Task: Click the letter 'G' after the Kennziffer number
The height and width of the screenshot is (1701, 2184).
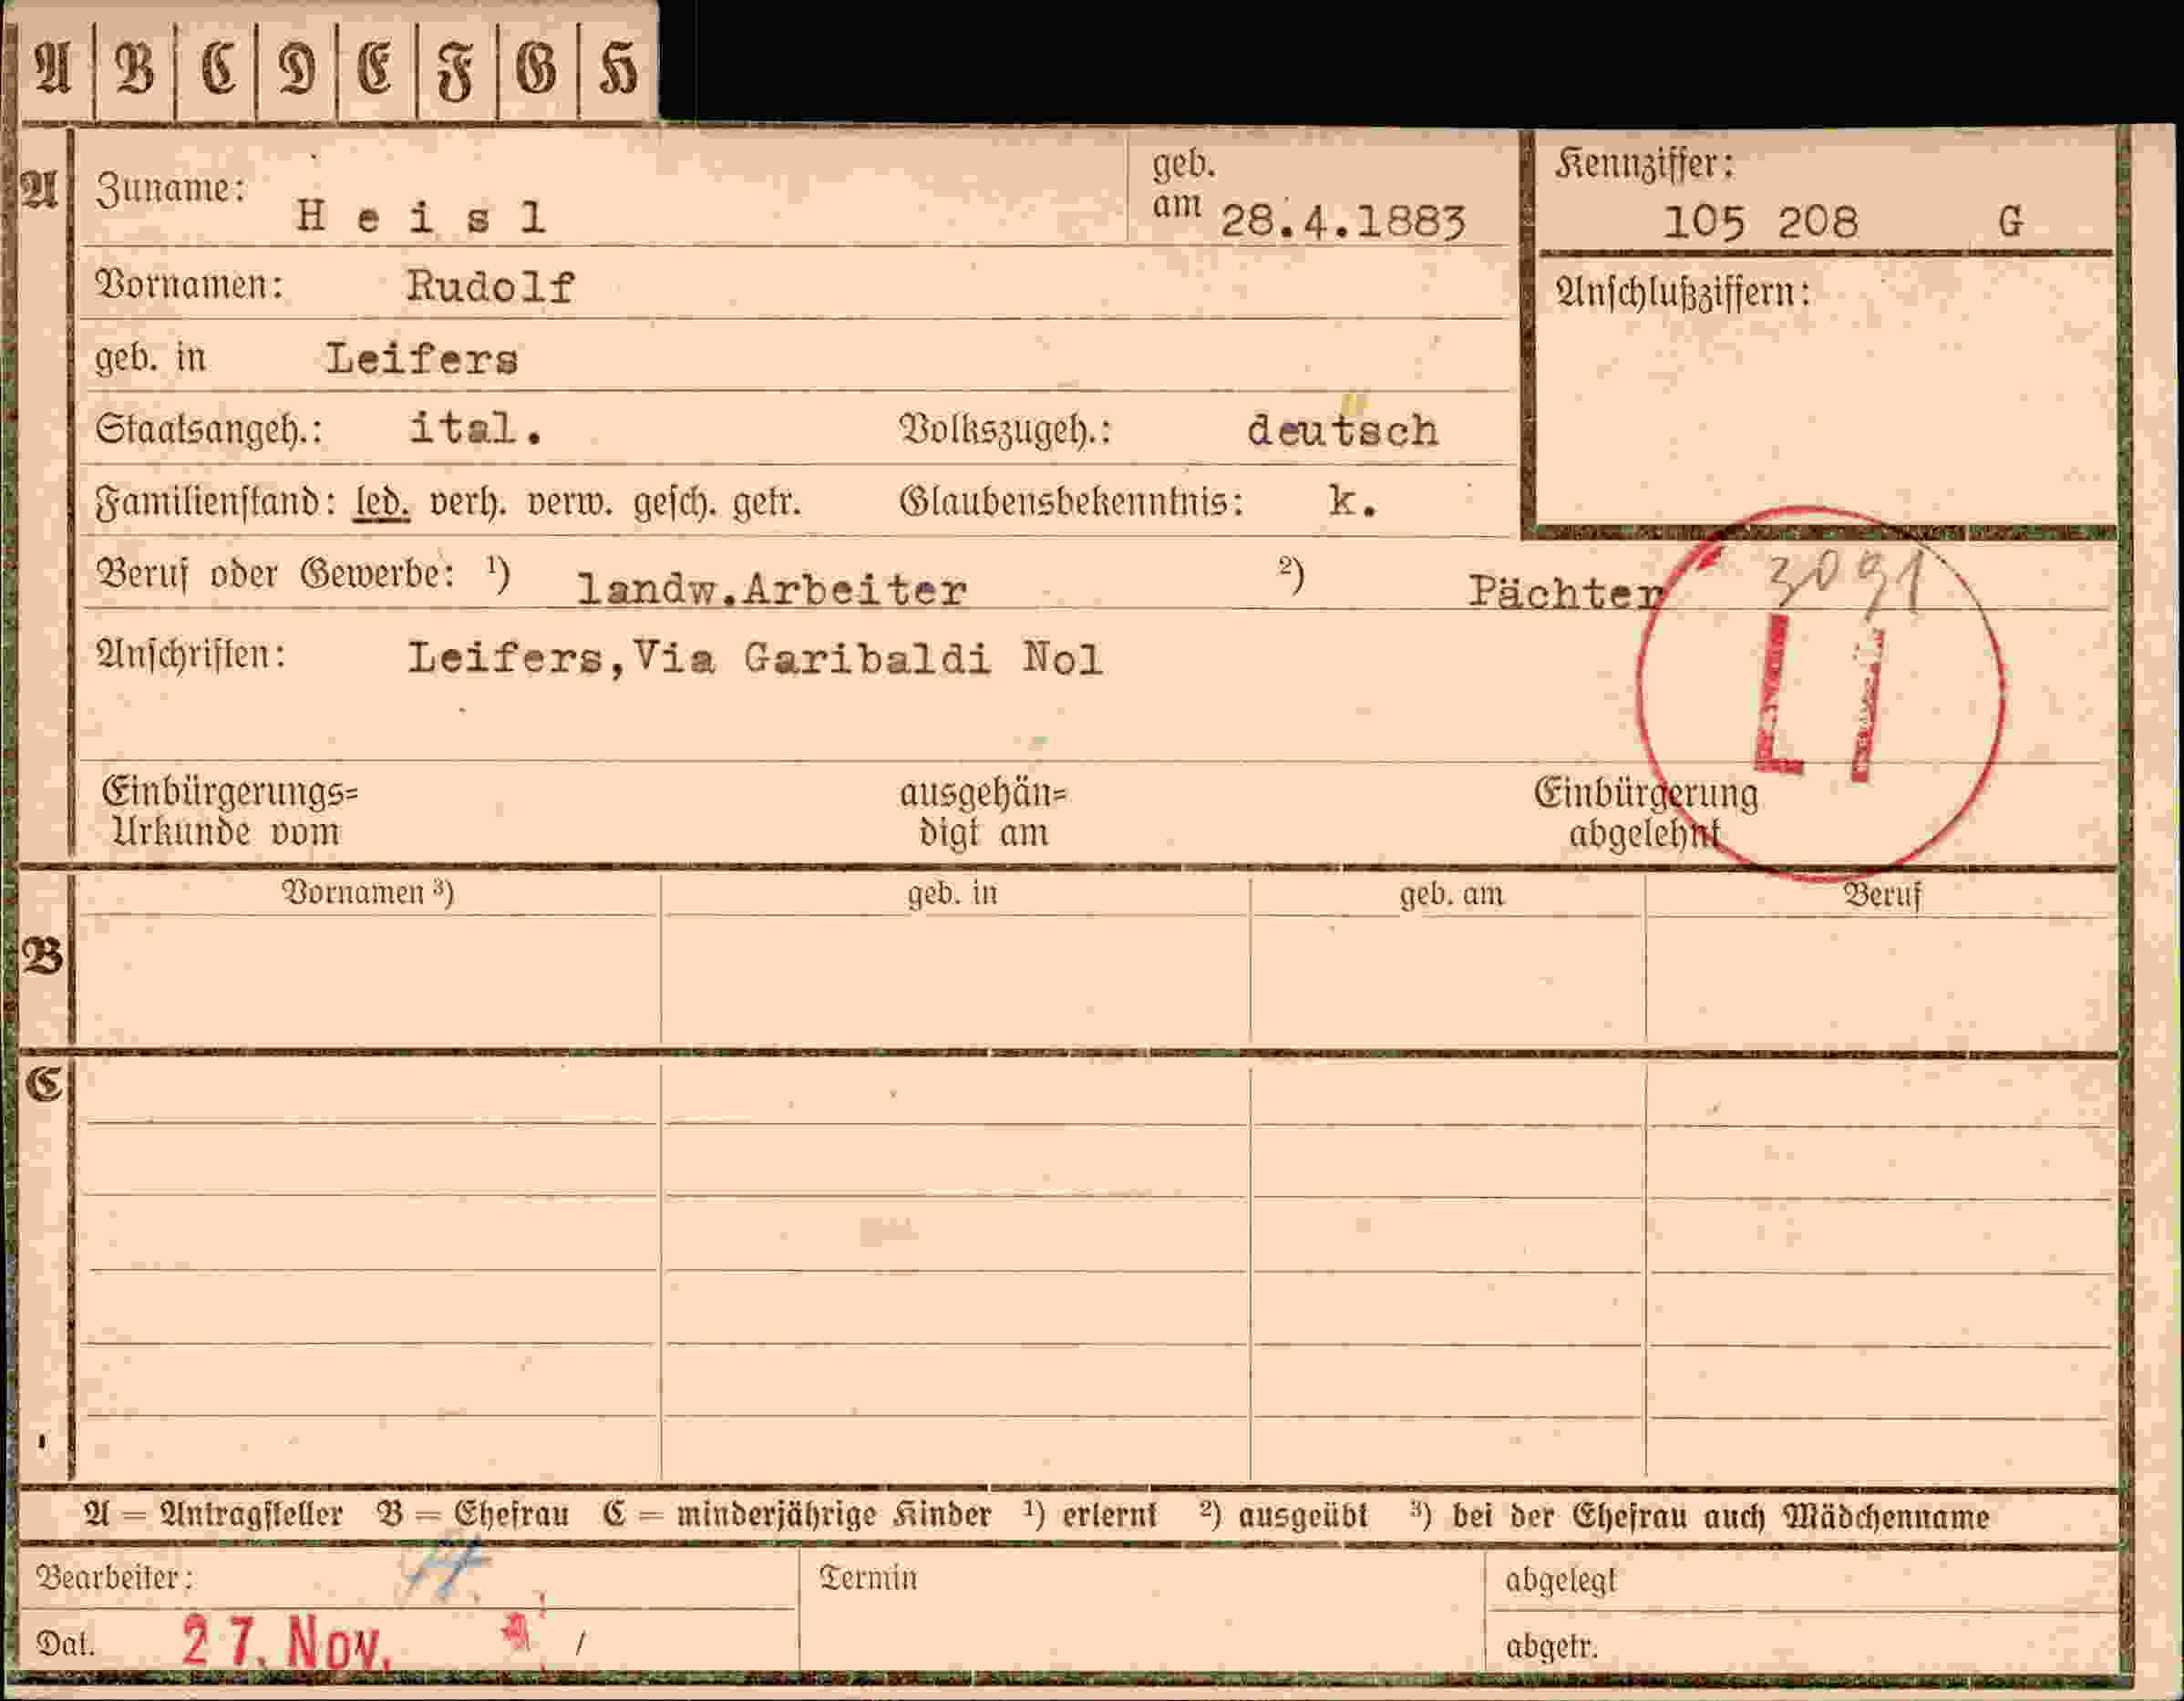Action: (x=2010, y=221)
